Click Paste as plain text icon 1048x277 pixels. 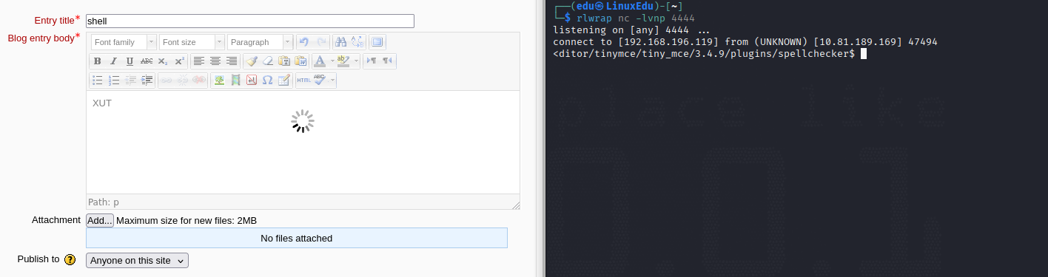(284, 61)
